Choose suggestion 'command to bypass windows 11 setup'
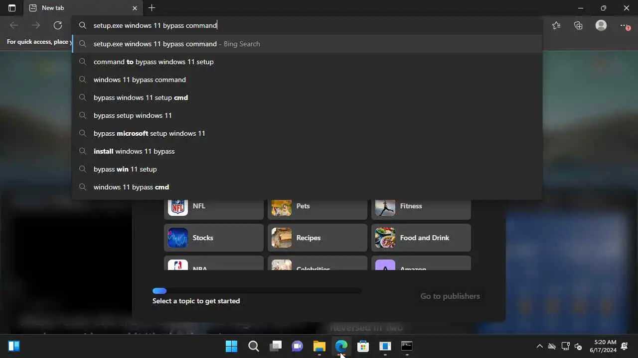638x358 pixels. [307, 62]
